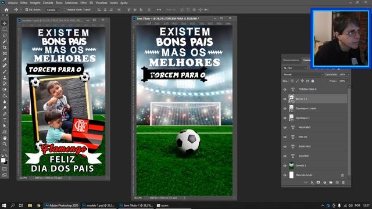Select the Move tool in the tools panel
The image size is (372, 209).
tap(5, 23)
